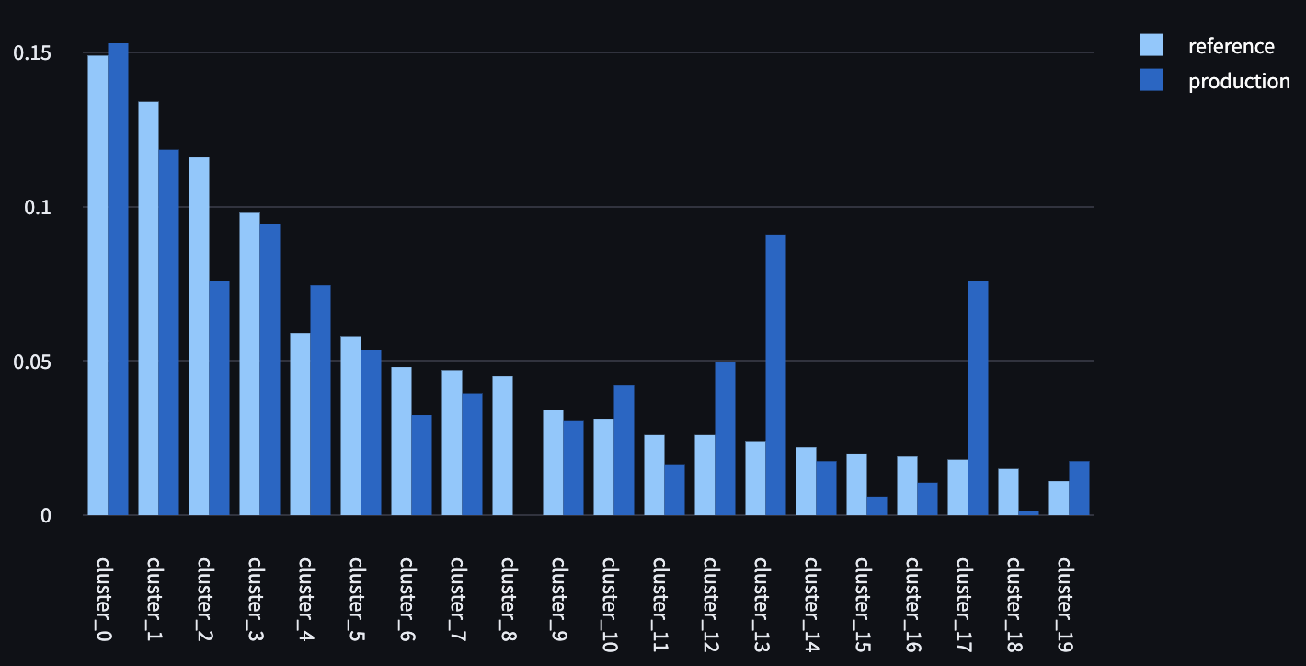Image resolution: width=1306 pixels, height=666 pixels.
Task: Click the dark blue production legend swatch
Action: point(1151,80)
